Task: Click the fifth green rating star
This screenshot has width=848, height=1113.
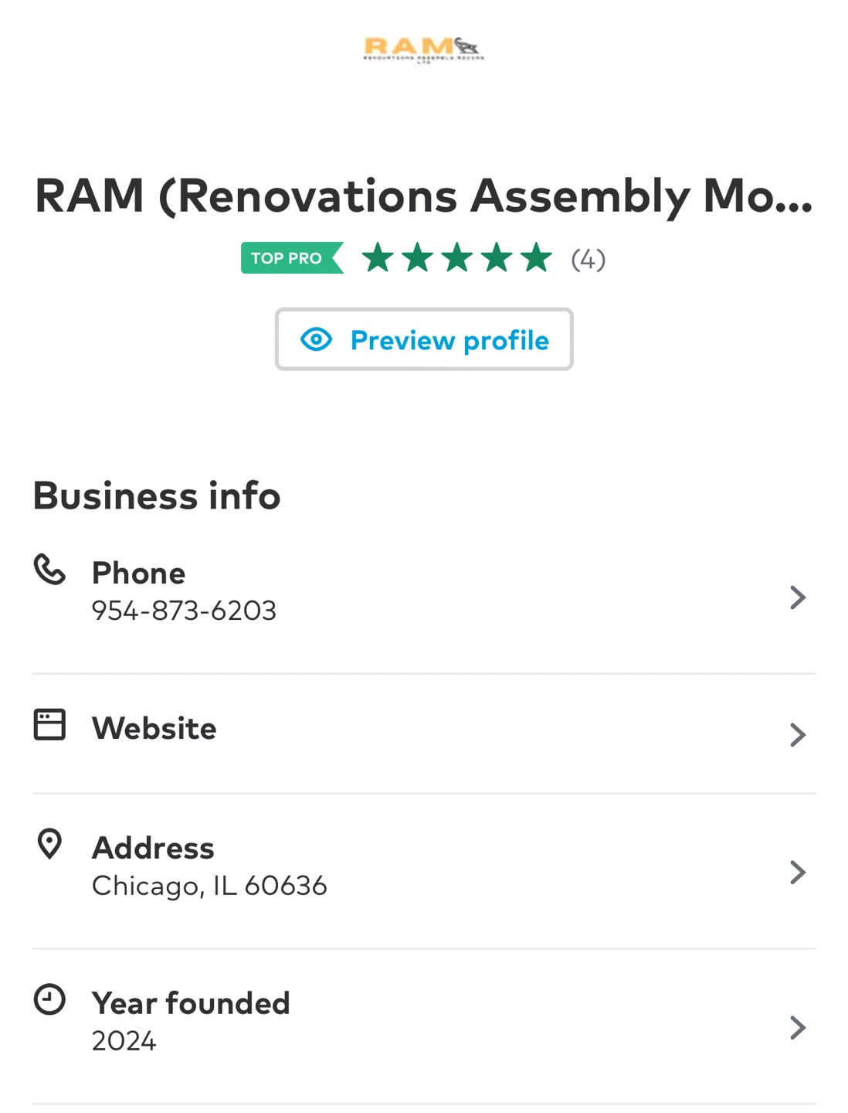Action: 536,258
